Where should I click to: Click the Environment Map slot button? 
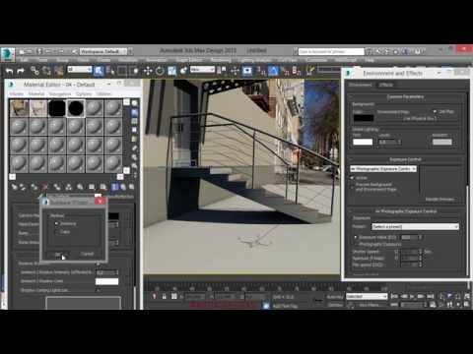tap(420, 119)
